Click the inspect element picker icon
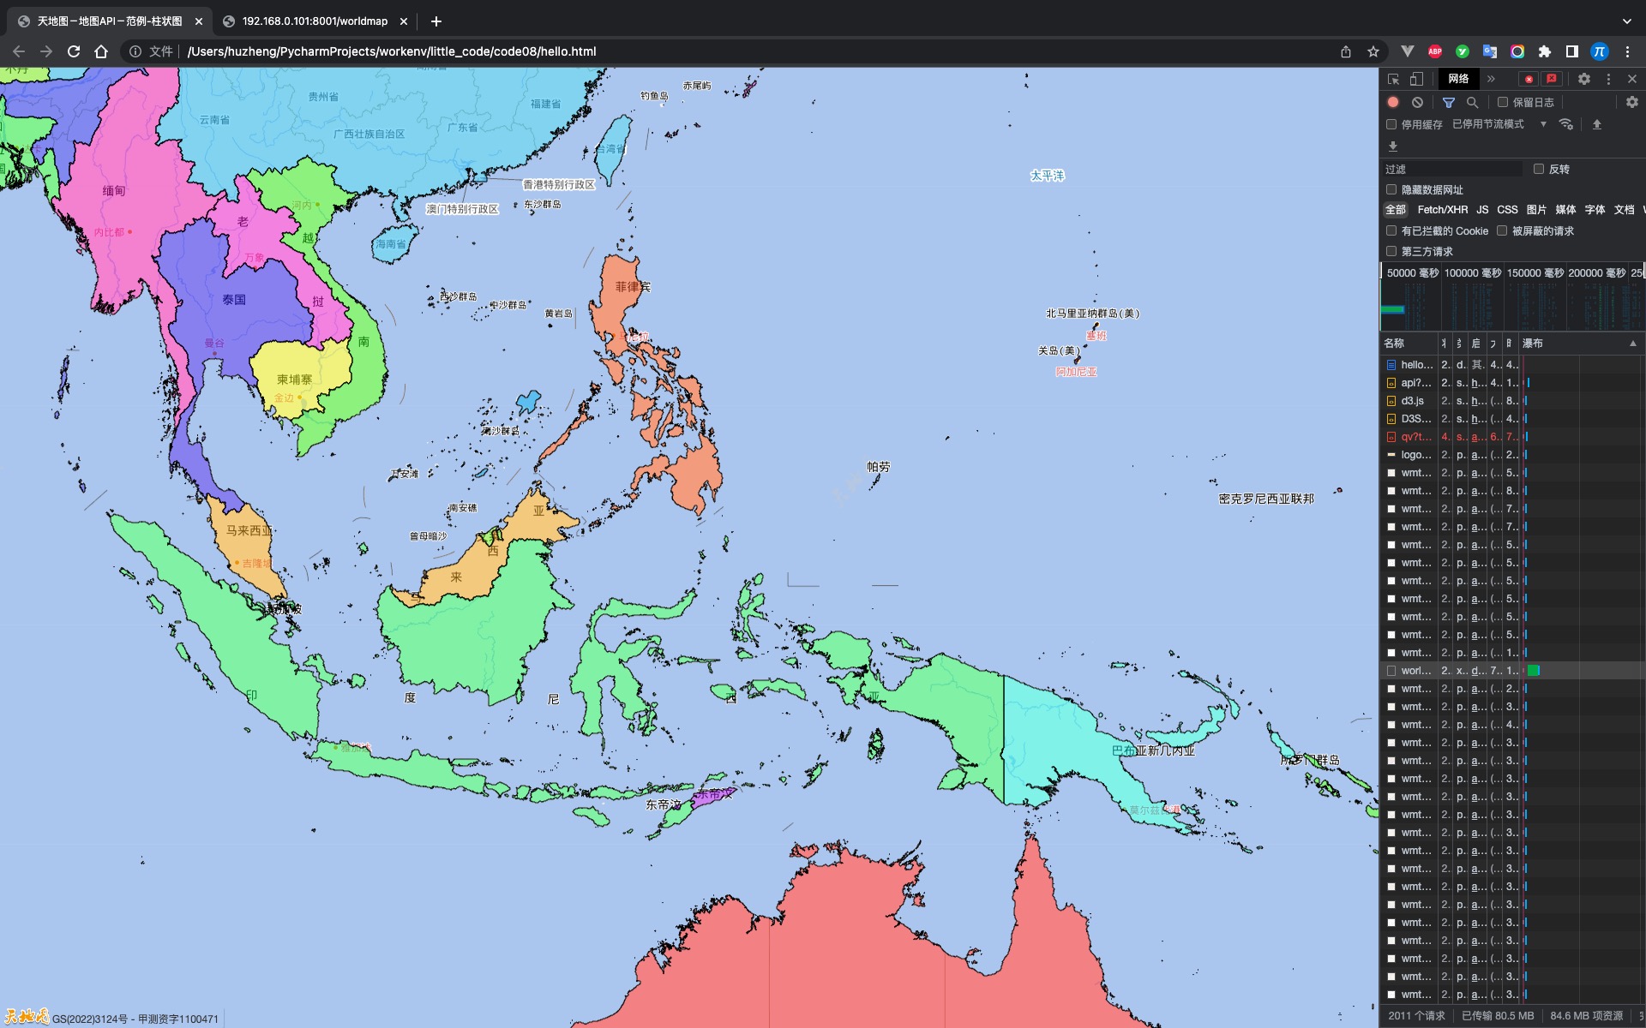The image size is (1646, 1028). pos(1393,79)
